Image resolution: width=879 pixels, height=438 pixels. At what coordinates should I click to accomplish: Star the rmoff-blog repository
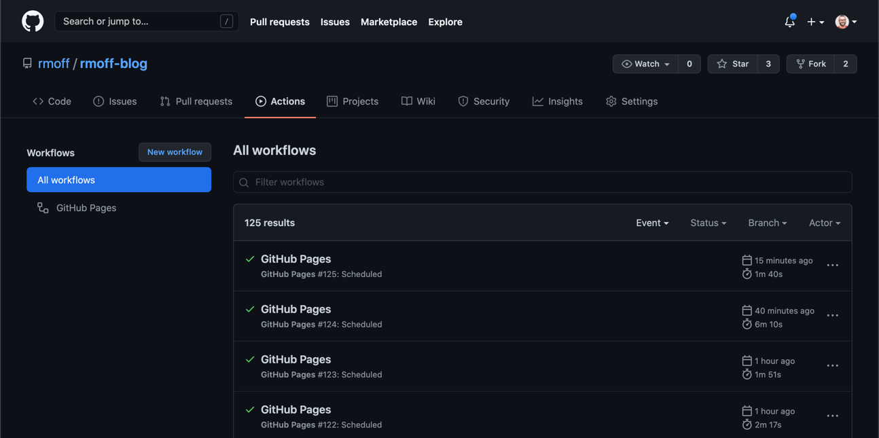733,64
